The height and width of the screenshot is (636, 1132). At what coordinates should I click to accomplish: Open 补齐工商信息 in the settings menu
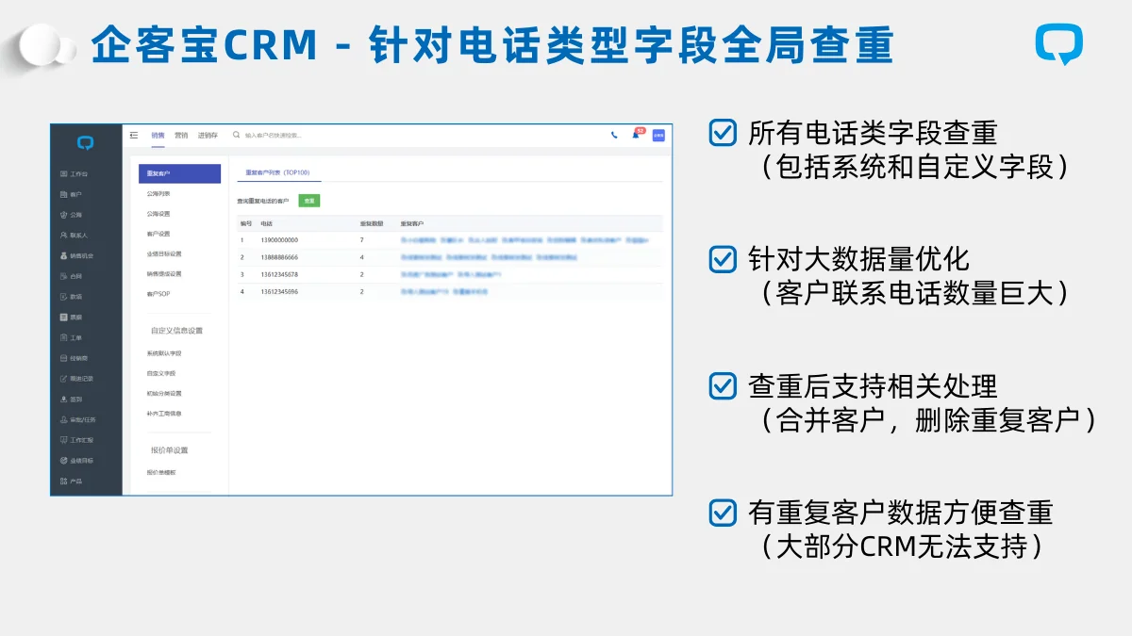164,414
